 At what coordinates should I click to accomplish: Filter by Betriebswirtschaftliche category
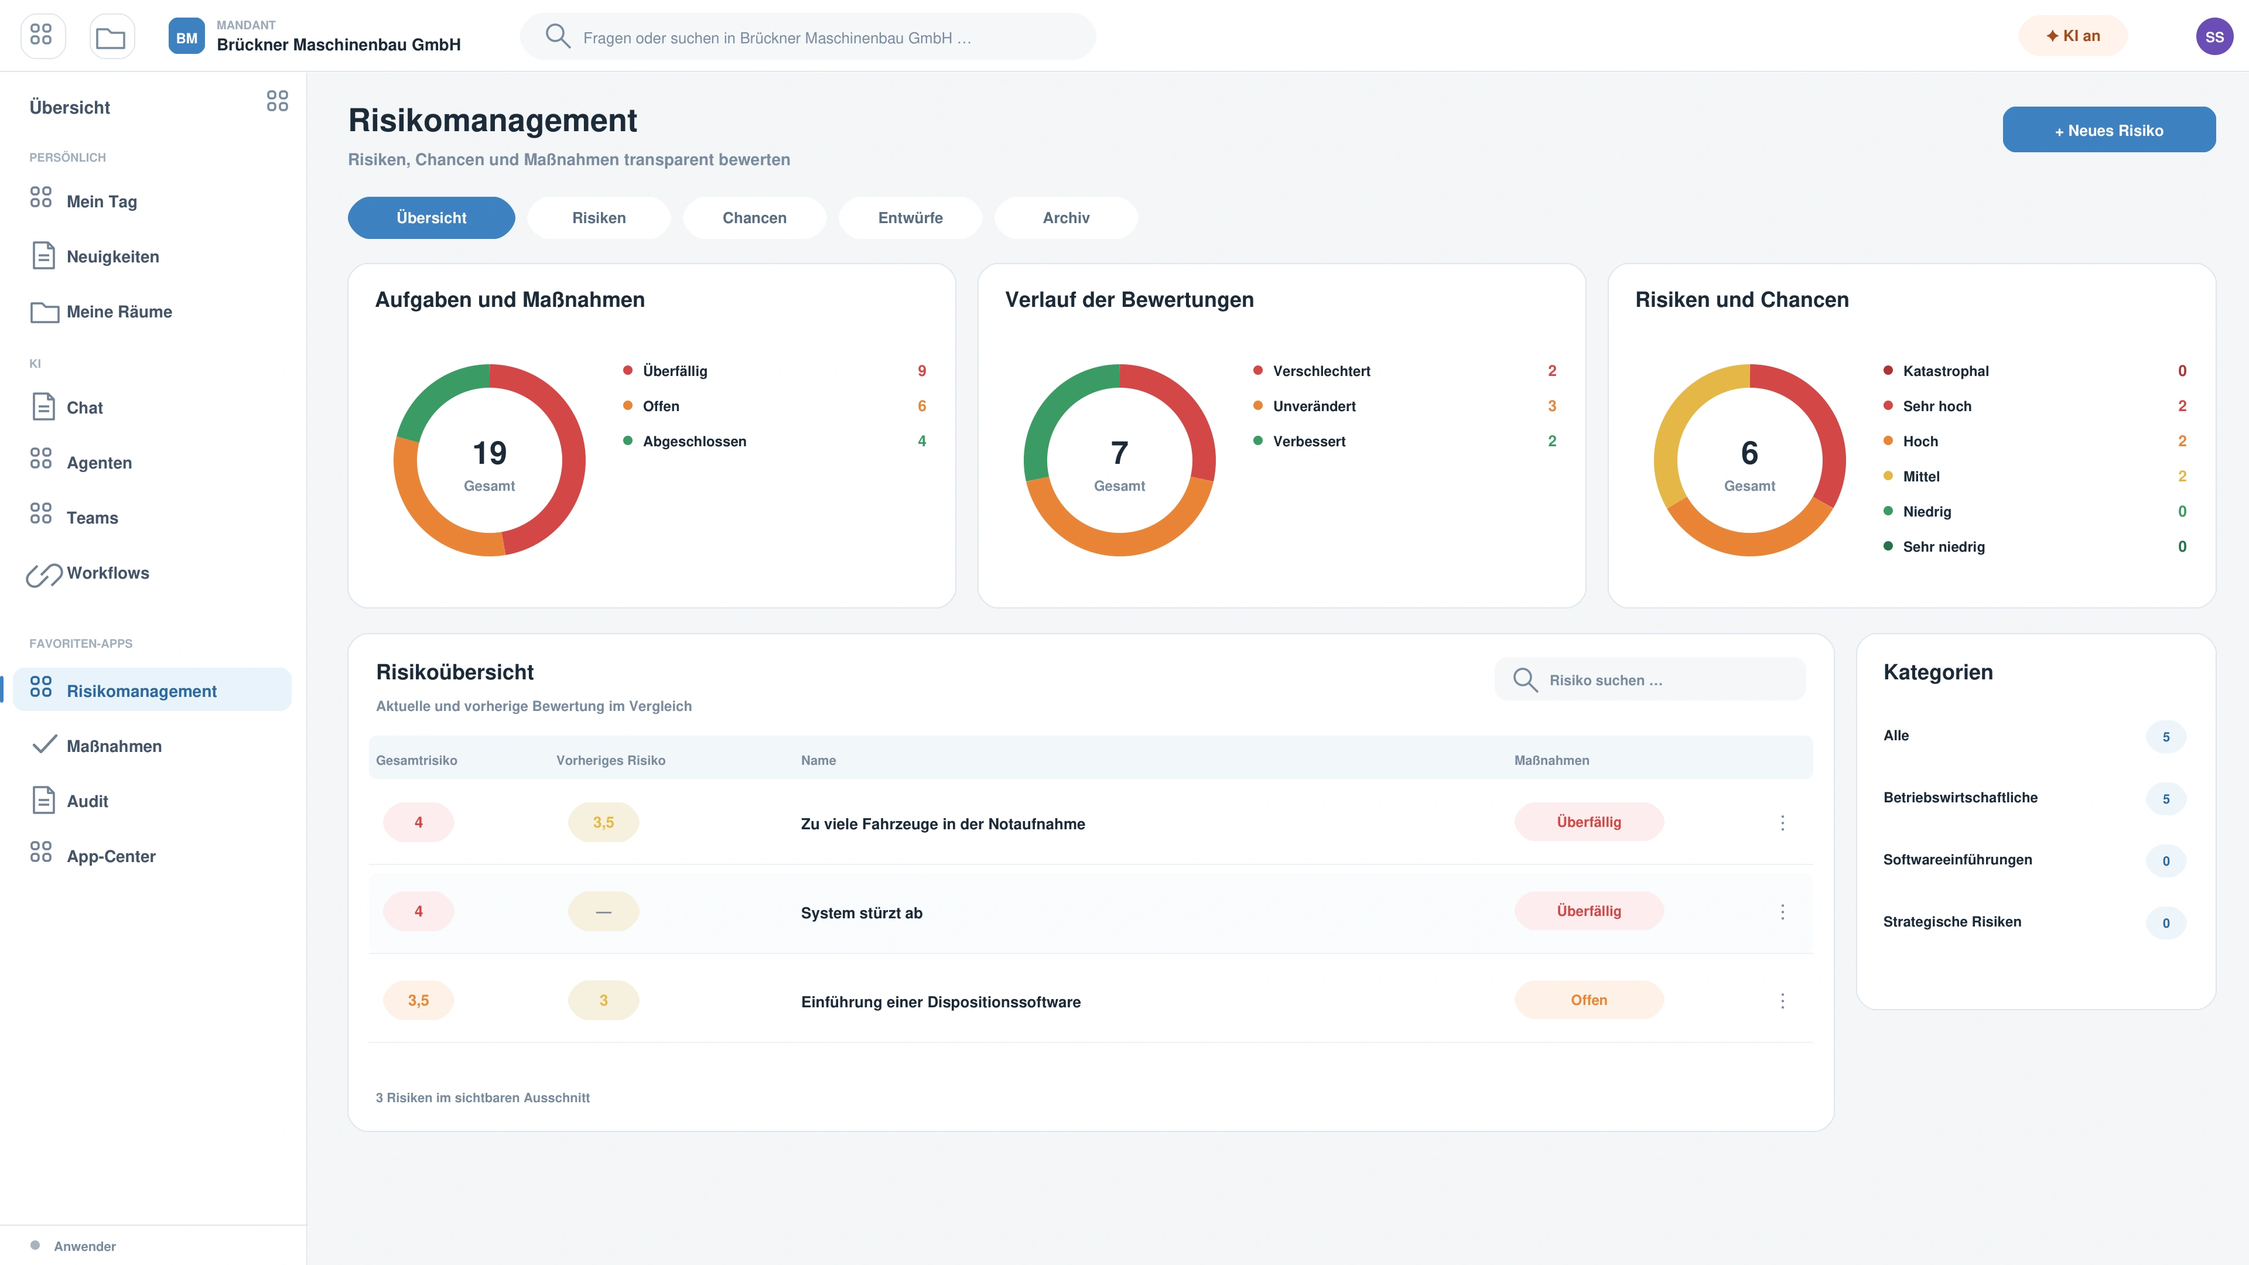2035,799
